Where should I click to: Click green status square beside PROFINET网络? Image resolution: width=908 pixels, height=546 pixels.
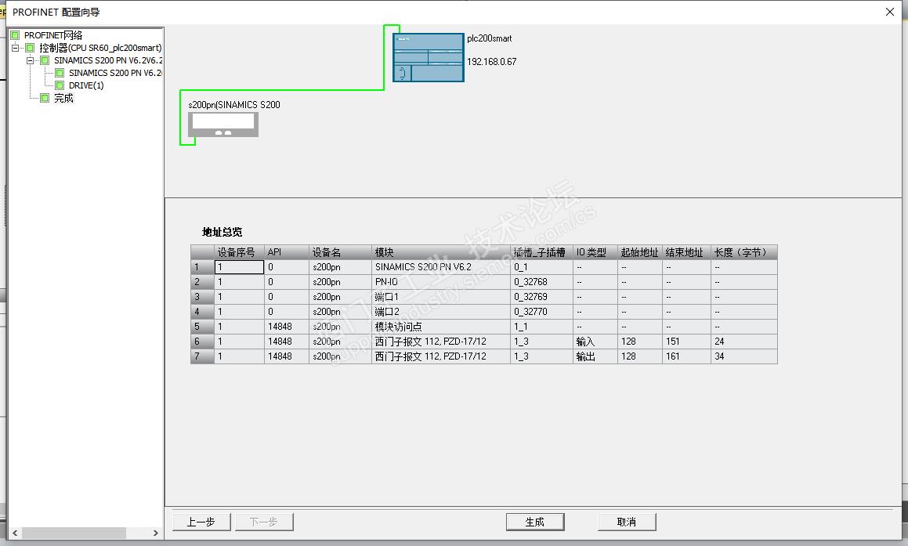coord(15,35)
